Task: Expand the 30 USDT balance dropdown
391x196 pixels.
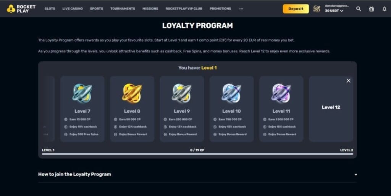Action: click(334, 11)
